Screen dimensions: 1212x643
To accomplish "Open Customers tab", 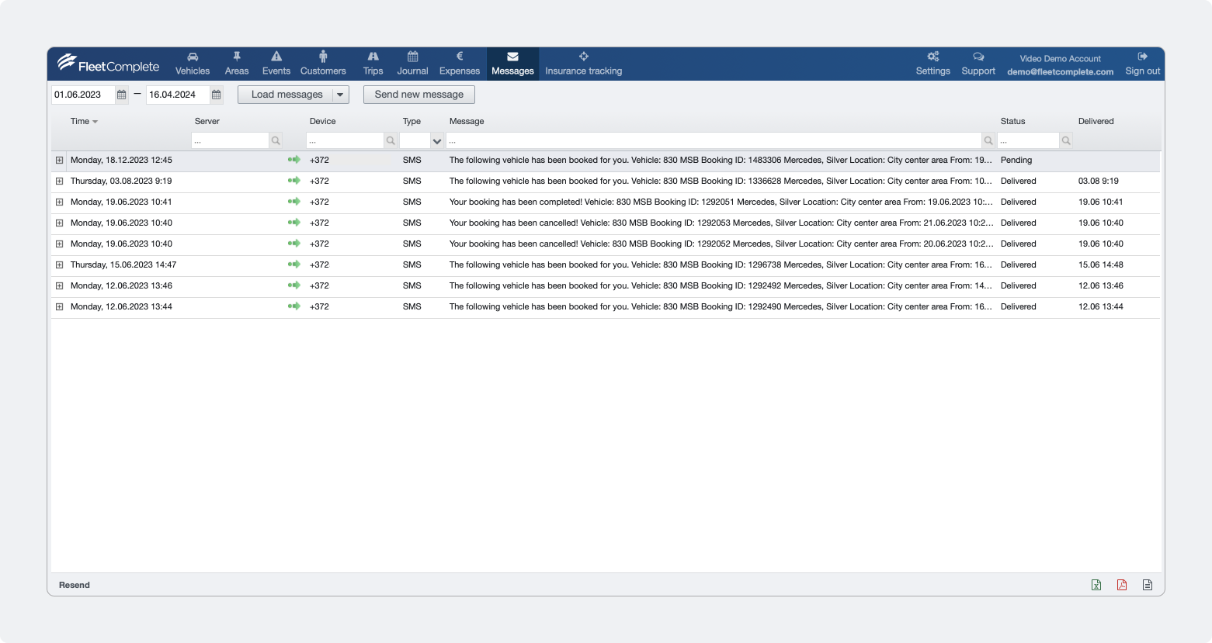I will pos(323,64).
